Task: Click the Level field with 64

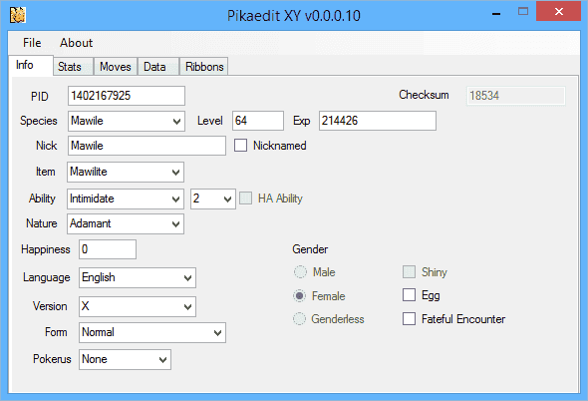Action: (258, 121)
